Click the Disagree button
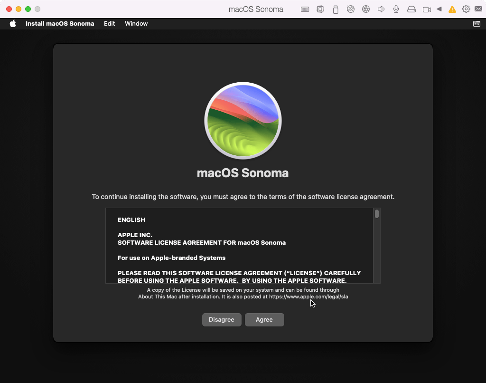Screen dimensions: 486x383 [222, 320]
